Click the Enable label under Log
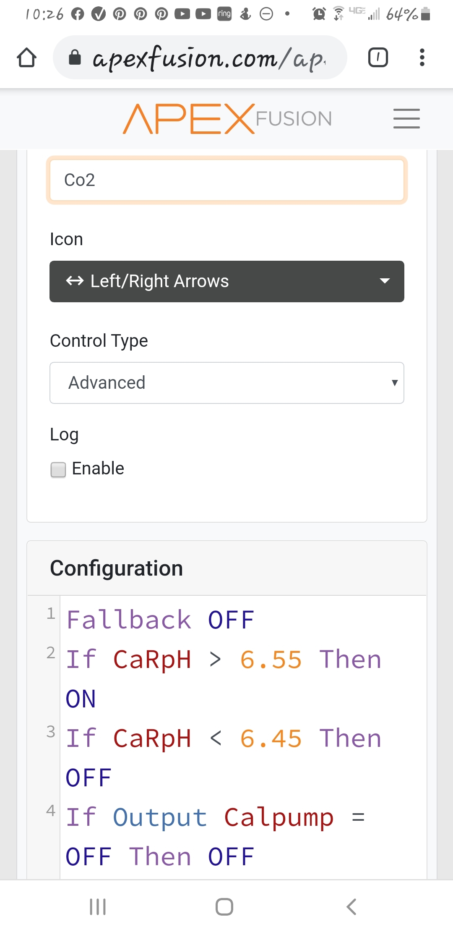453x932 pixels. pyautogui.click(x=98, y=469)
